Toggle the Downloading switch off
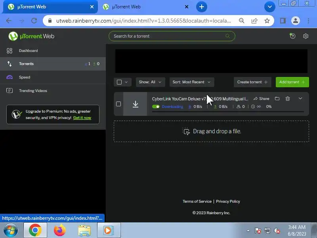This screenshot has width=317, height=238. click(156, 106)
